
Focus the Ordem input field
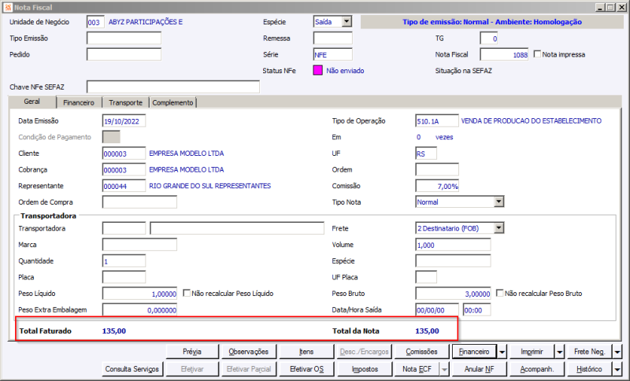point(437,169)
